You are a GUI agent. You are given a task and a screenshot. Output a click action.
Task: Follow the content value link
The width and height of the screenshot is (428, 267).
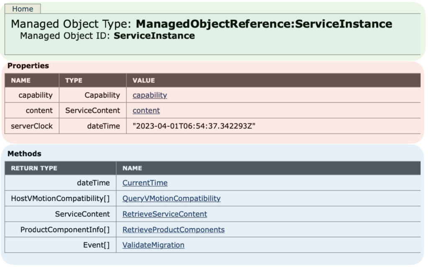point(146,110)
